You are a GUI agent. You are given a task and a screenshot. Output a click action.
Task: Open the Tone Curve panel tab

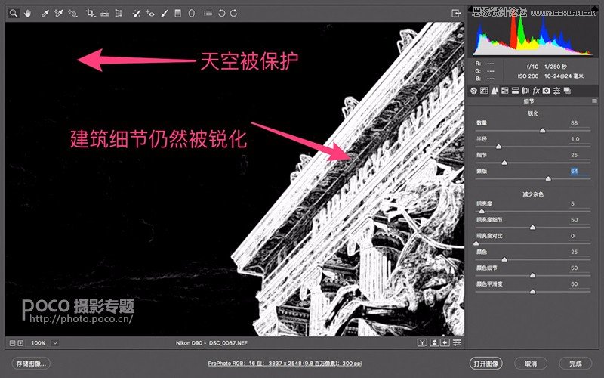[484, 91]
